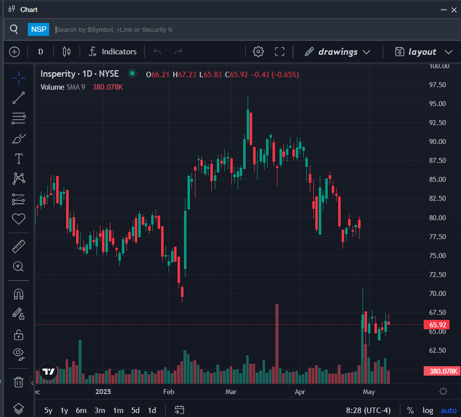Open the go to date icon
The height and width of the screenshot is (417, 461).
pyautogui.click(x=180, y=410)
